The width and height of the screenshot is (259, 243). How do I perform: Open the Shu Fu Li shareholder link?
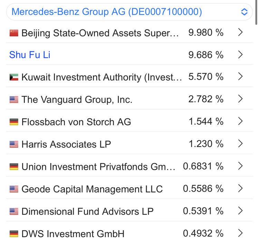(x=30, y=55)
